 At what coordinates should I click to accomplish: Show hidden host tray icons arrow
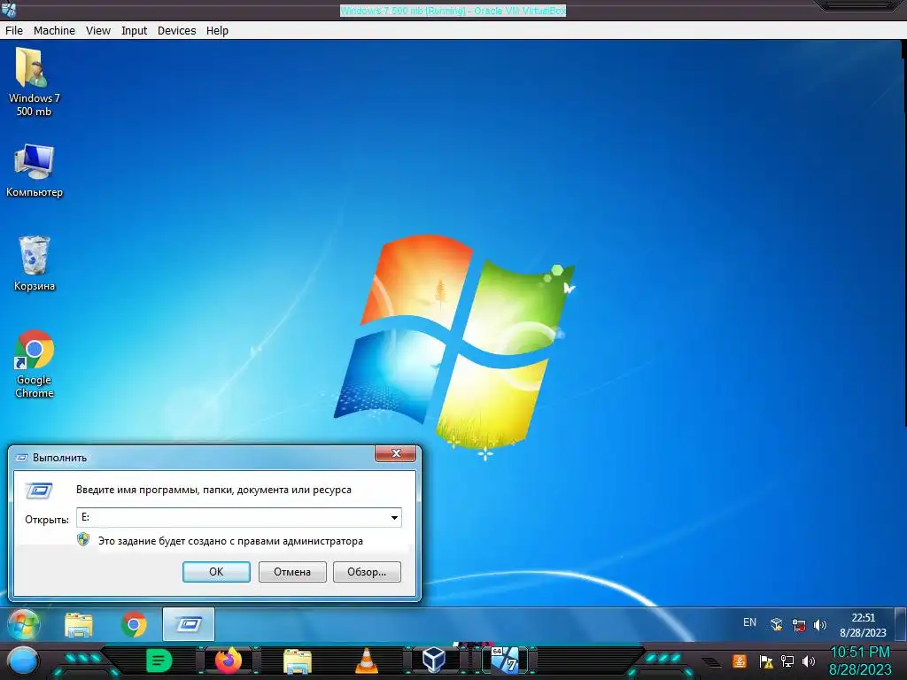click(712, 662)
